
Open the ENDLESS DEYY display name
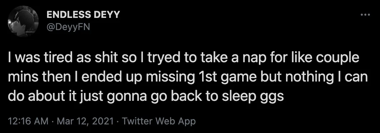(x=83, y=15)
